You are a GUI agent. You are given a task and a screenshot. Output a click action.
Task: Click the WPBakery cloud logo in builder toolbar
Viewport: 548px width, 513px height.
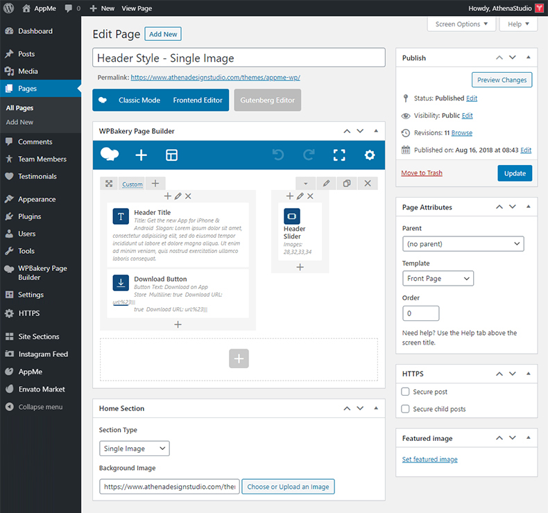tap(110, 155)
